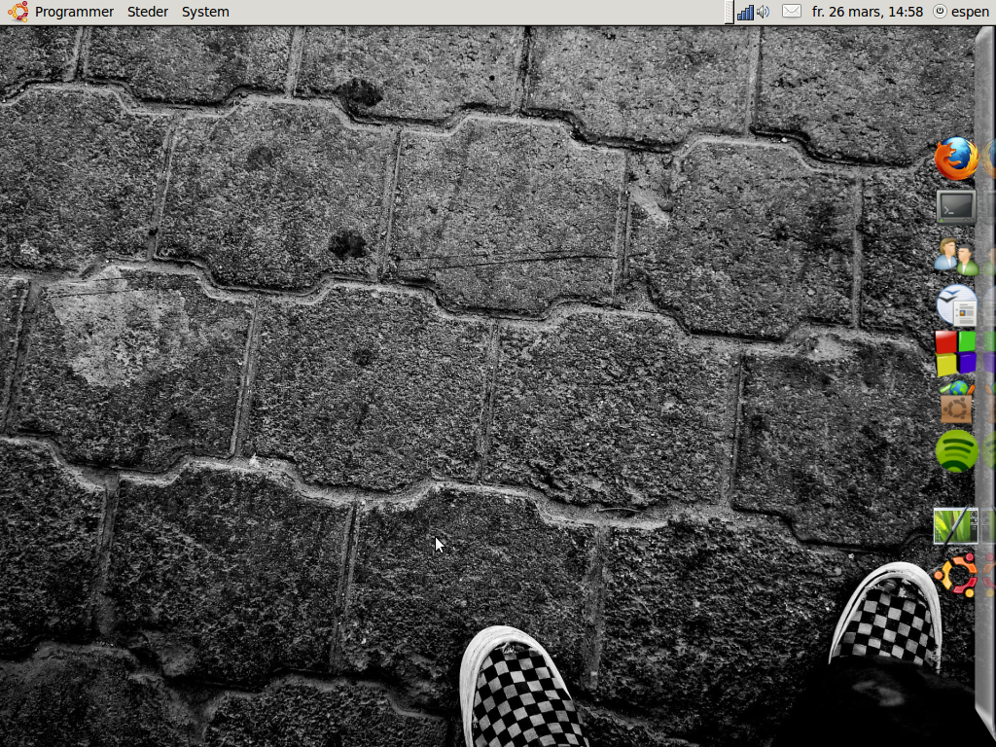Image resolution: width=996 pixels, height=747 pixels.
Task: Open the espen user session menu
Action: 960,12
